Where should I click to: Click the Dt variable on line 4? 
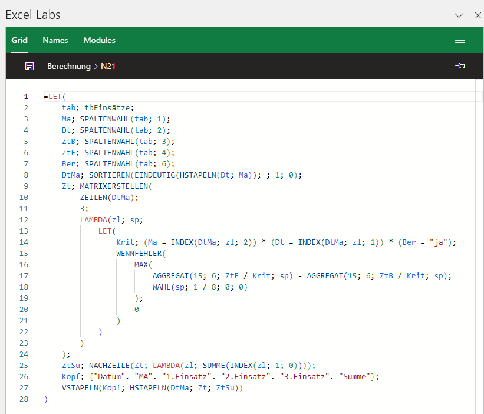(66, 130)
